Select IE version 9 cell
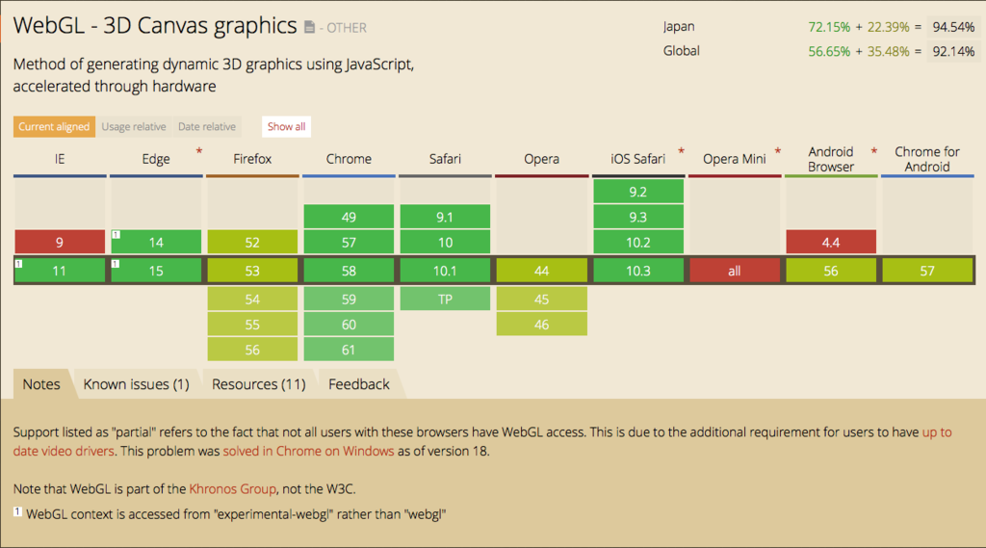The image size is (986, 548). pos(60,243)
